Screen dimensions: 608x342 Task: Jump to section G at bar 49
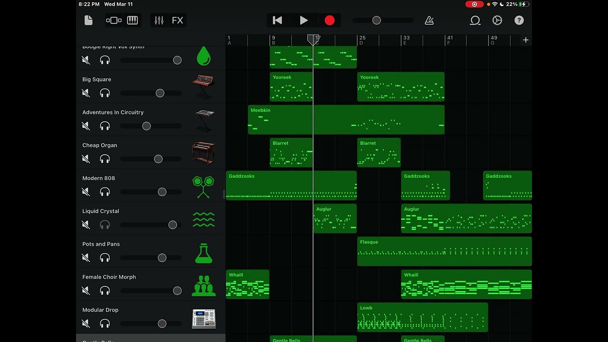click(x=494, y=40)
